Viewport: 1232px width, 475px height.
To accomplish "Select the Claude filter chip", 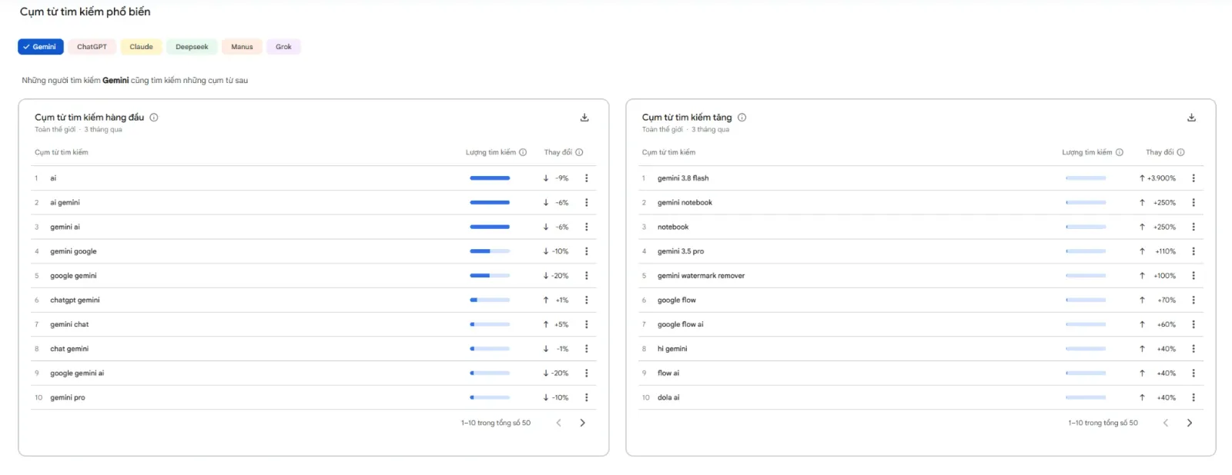I will point(142,47).
